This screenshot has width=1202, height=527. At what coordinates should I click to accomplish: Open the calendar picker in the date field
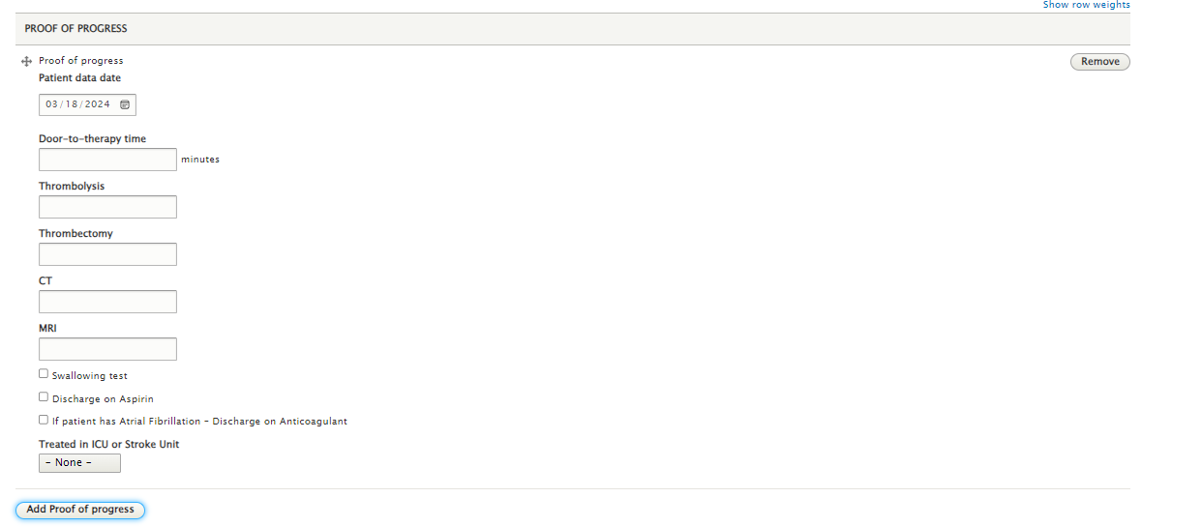[125, 104]
